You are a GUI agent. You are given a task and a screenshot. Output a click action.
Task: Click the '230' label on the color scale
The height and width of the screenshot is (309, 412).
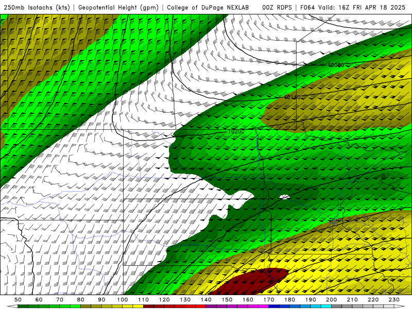click(394, 300)
